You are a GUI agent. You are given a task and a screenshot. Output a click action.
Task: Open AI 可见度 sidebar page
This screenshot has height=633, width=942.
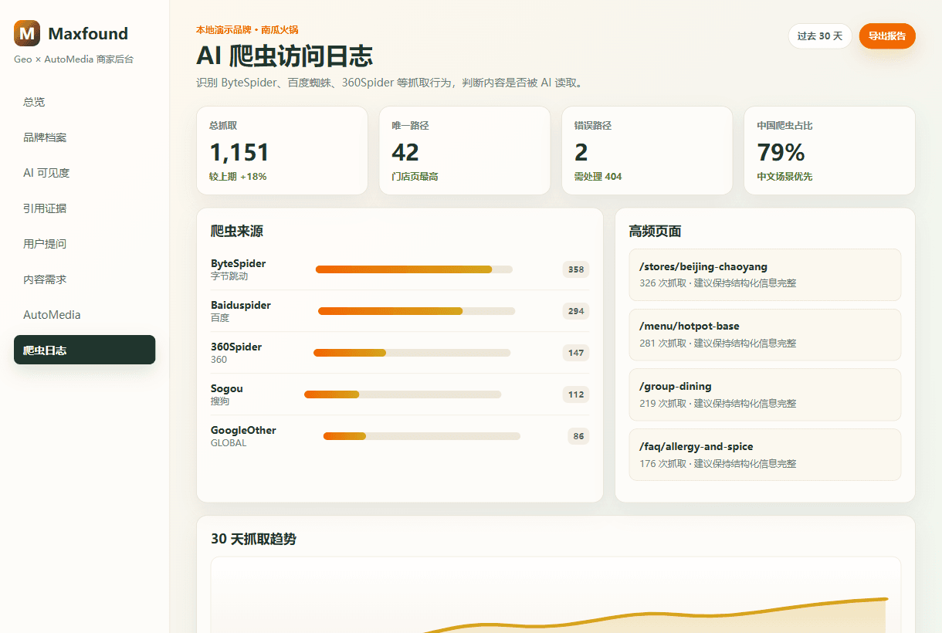coord(84,173)
